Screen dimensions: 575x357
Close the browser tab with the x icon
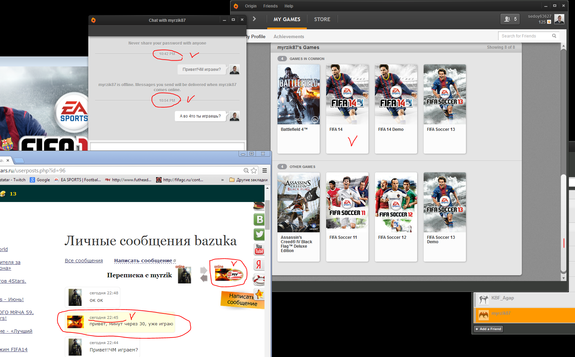click(x=8, y=160)
